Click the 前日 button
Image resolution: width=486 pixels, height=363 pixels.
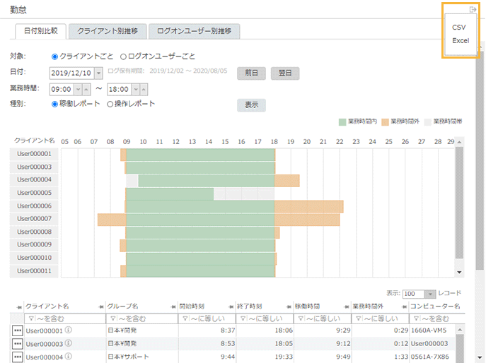pyautogui.click(x=251, y=72)
